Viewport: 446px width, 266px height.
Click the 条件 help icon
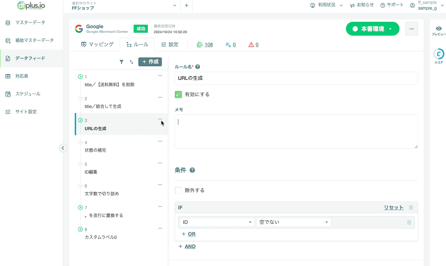click(x=192, y=170)
